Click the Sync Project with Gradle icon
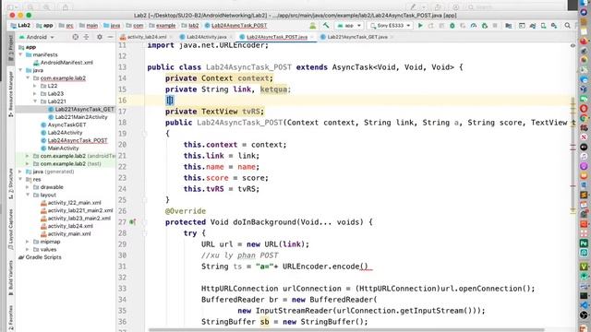This screenshot has height=332, width=591. (x=533, y=26)
